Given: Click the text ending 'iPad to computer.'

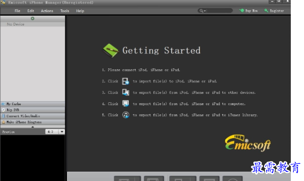Looking at the screenshot, I should click(x=189, y=104).
